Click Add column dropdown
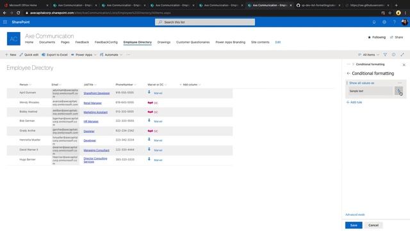Screen dimensions: 410x231 click(190, 85)
